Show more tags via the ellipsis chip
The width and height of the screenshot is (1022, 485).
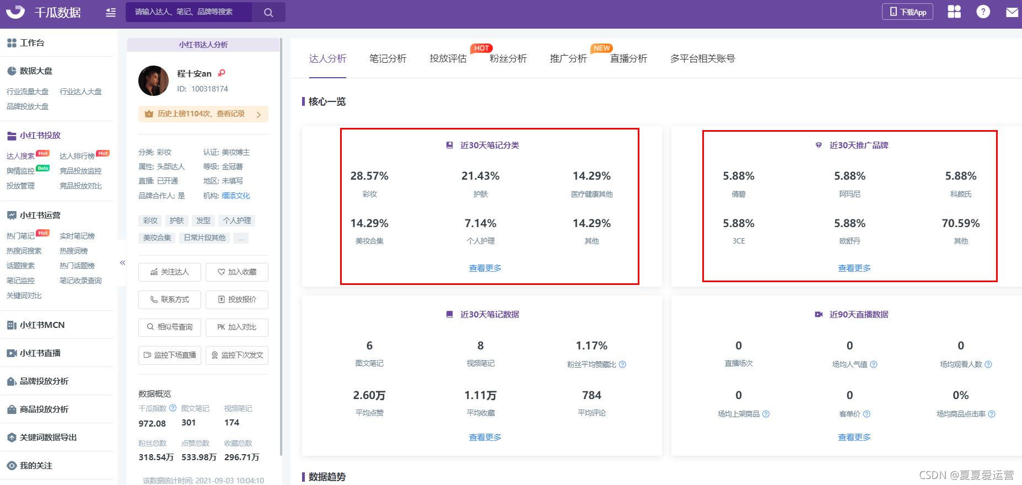241,238
